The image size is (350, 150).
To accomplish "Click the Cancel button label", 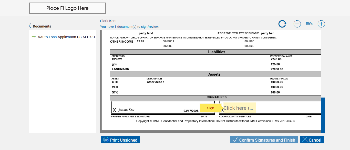I will [315, 140].
